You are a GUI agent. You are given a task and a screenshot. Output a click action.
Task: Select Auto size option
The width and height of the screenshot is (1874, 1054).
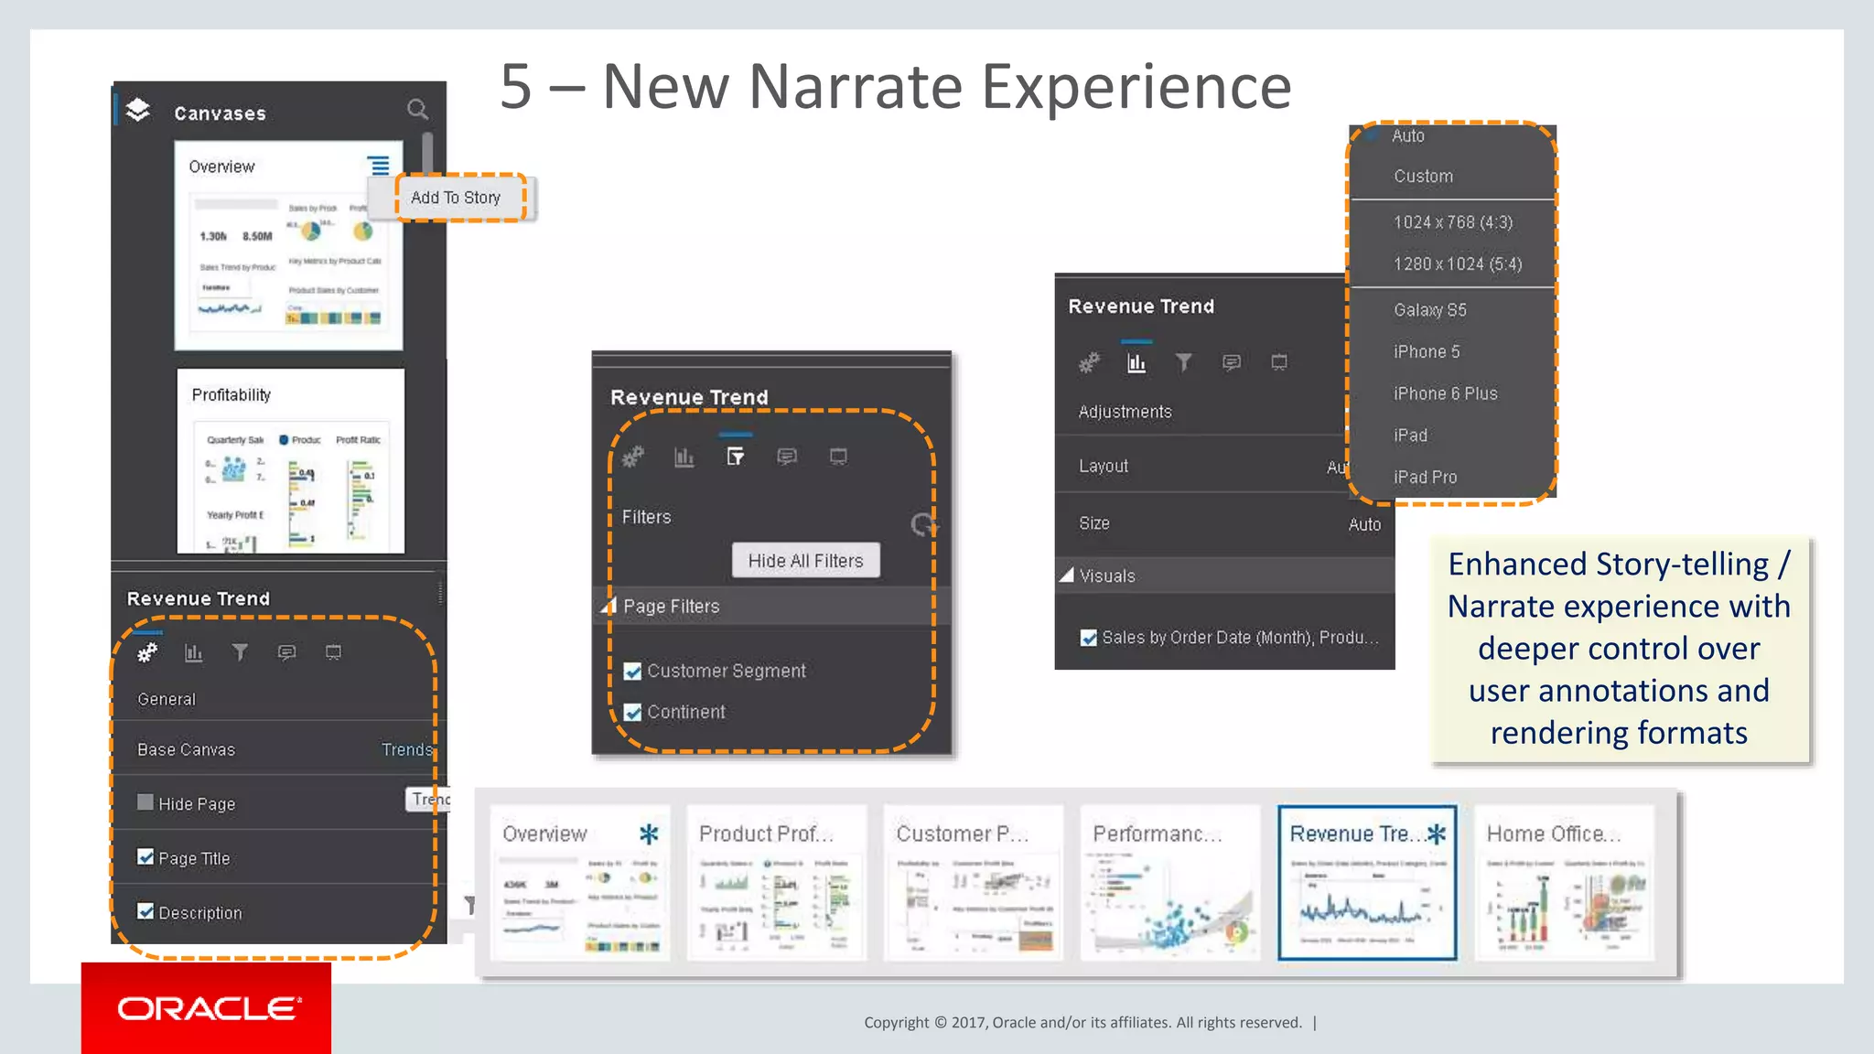click(x=1408, y=135)
